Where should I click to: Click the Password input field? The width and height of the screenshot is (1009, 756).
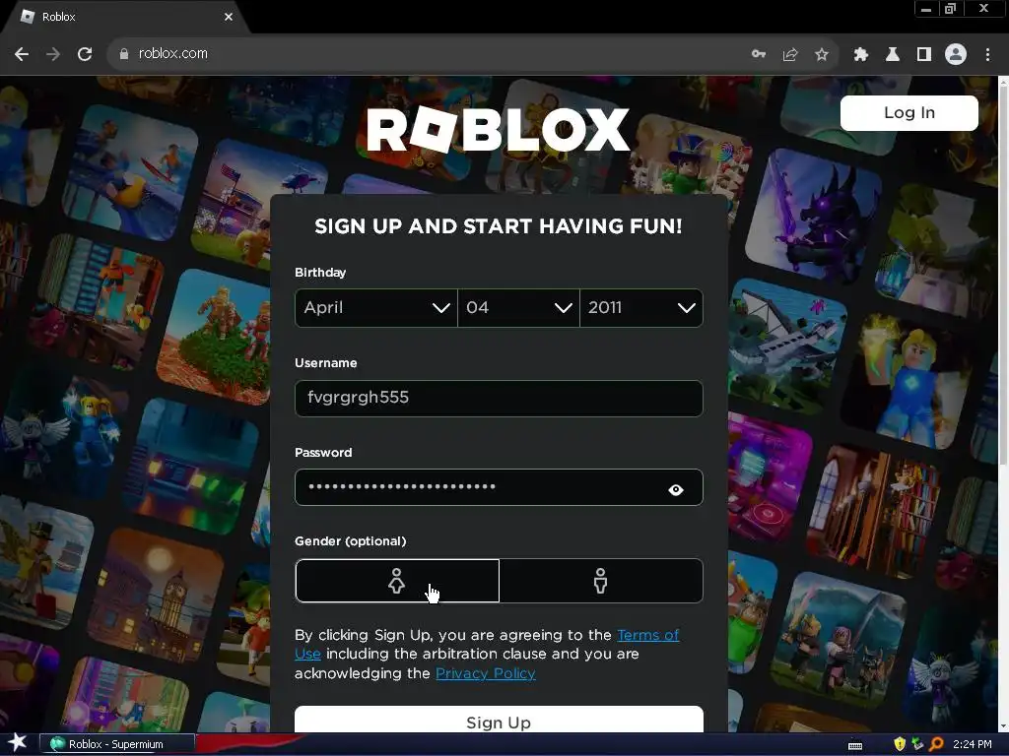pyautogui.click(x=499, y=487)
